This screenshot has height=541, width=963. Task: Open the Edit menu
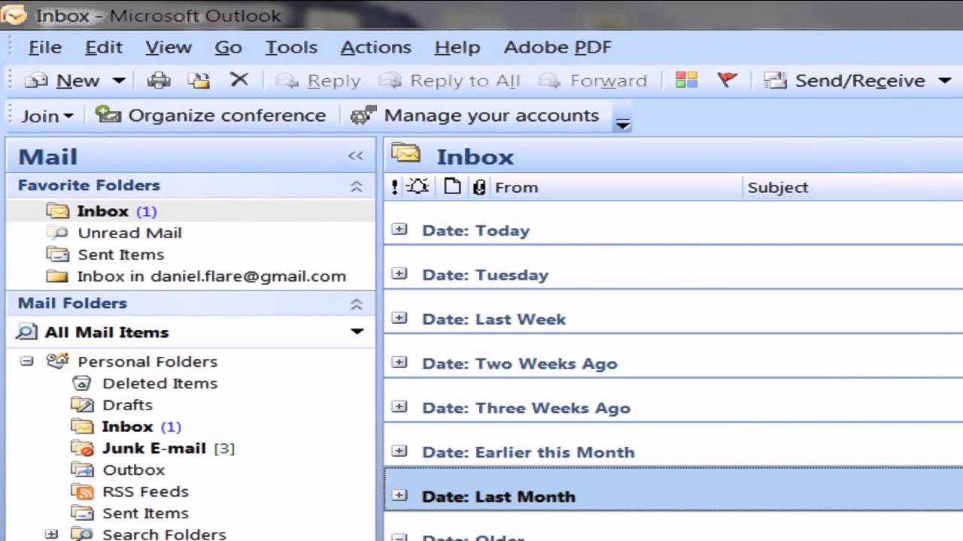(103, 47)
